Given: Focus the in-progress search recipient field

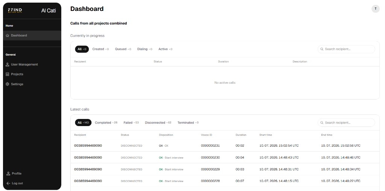Looking at the screenshot, I should point(346,49).
